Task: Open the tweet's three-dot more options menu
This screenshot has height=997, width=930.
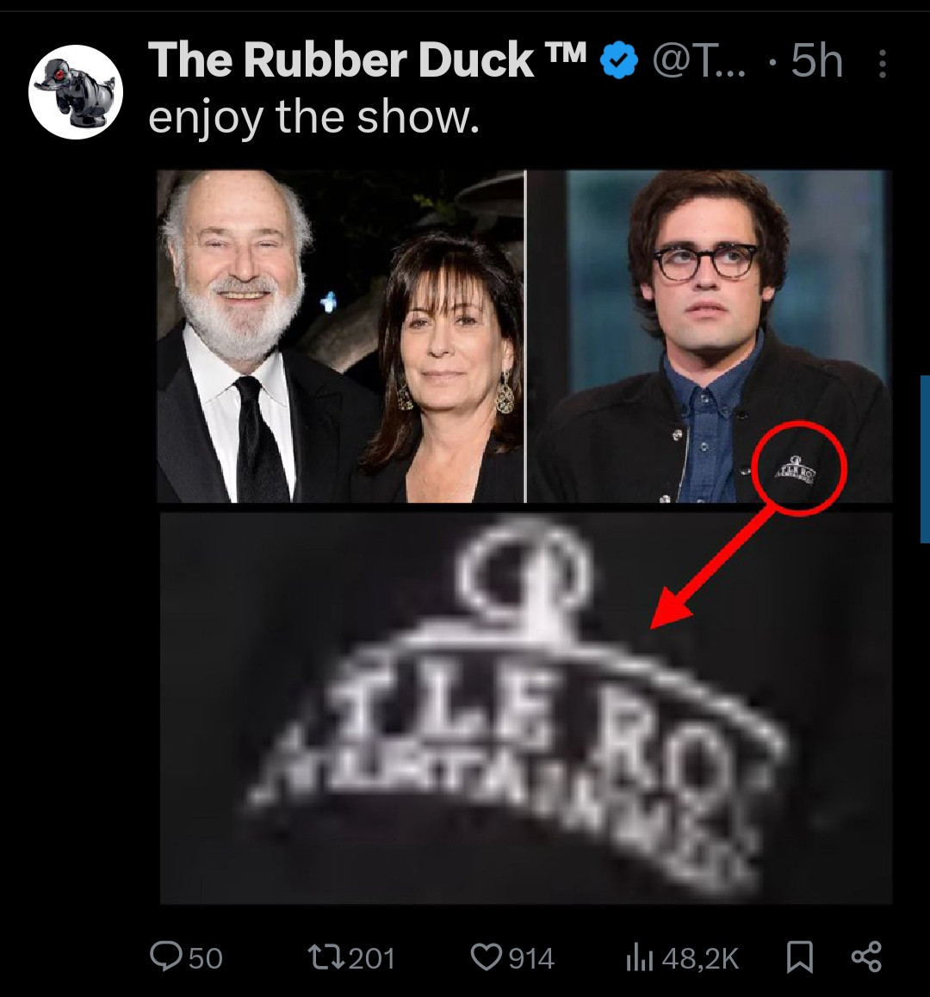Action: click(882, 63)
